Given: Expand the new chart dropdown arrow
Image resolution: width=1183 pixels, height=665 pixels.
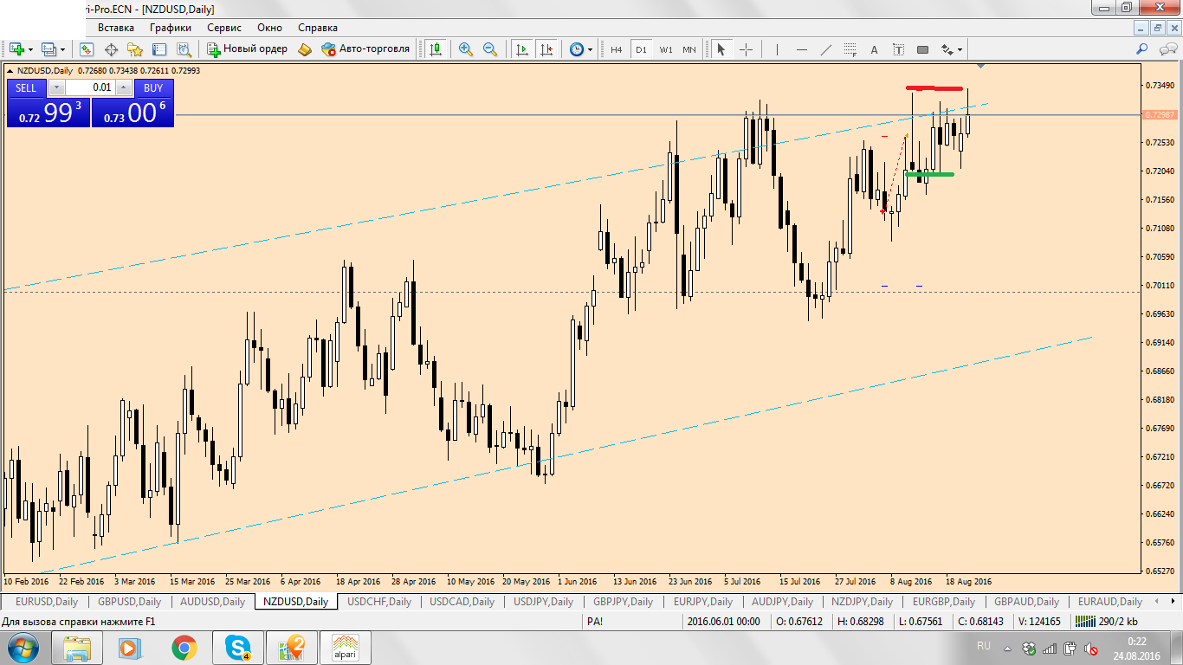Looking at the screenshot, I should click(x=30, y=49).
